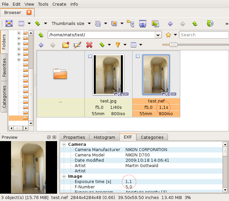Click the folder tree structure icon

point(131,23)
